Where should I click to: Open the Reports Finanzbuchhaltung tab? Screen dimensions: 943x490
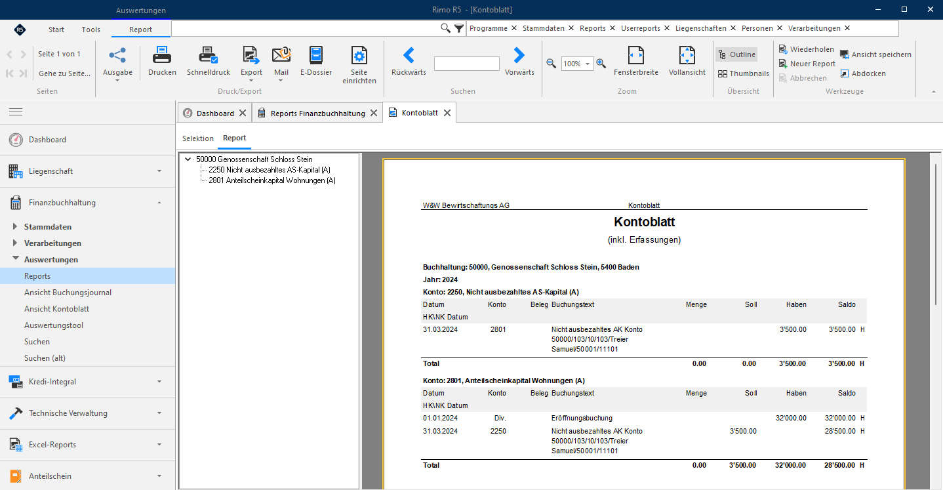point(317,113)
